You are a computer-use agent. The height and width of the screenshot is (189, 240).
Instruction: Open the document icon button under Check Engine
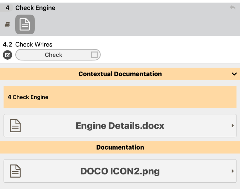click(25, 25)
